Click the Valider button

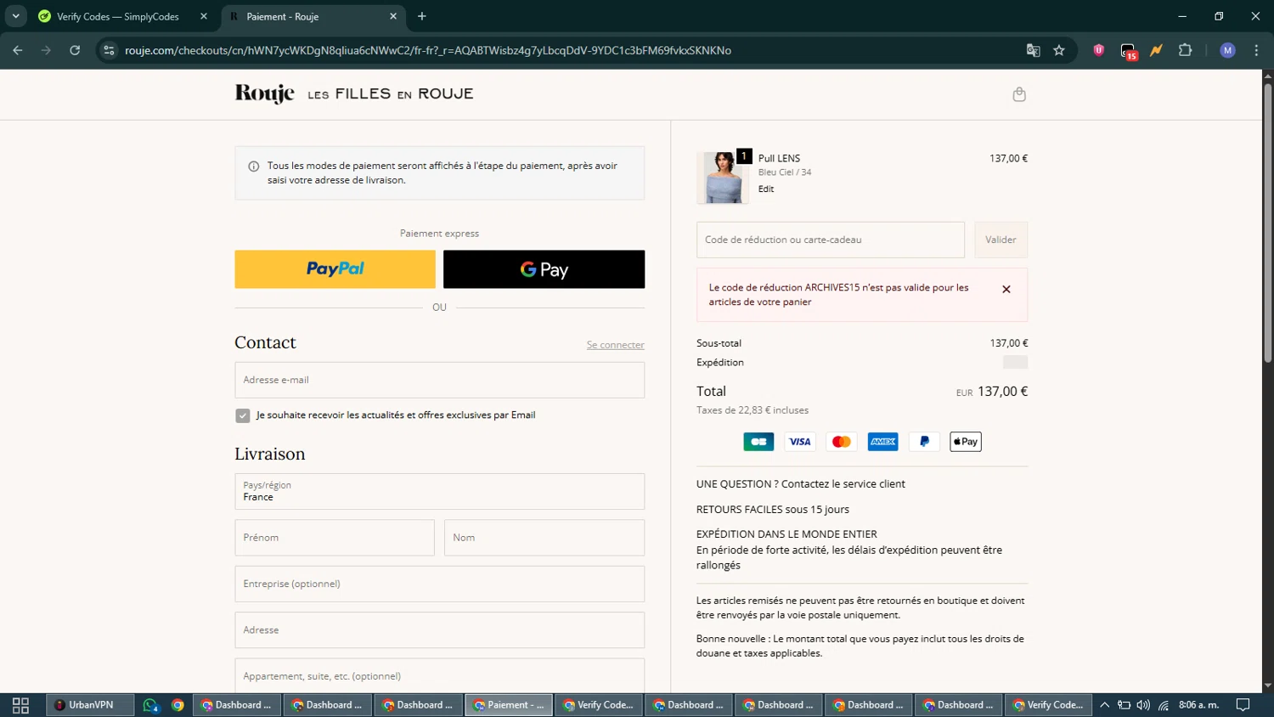[1001, 240]
